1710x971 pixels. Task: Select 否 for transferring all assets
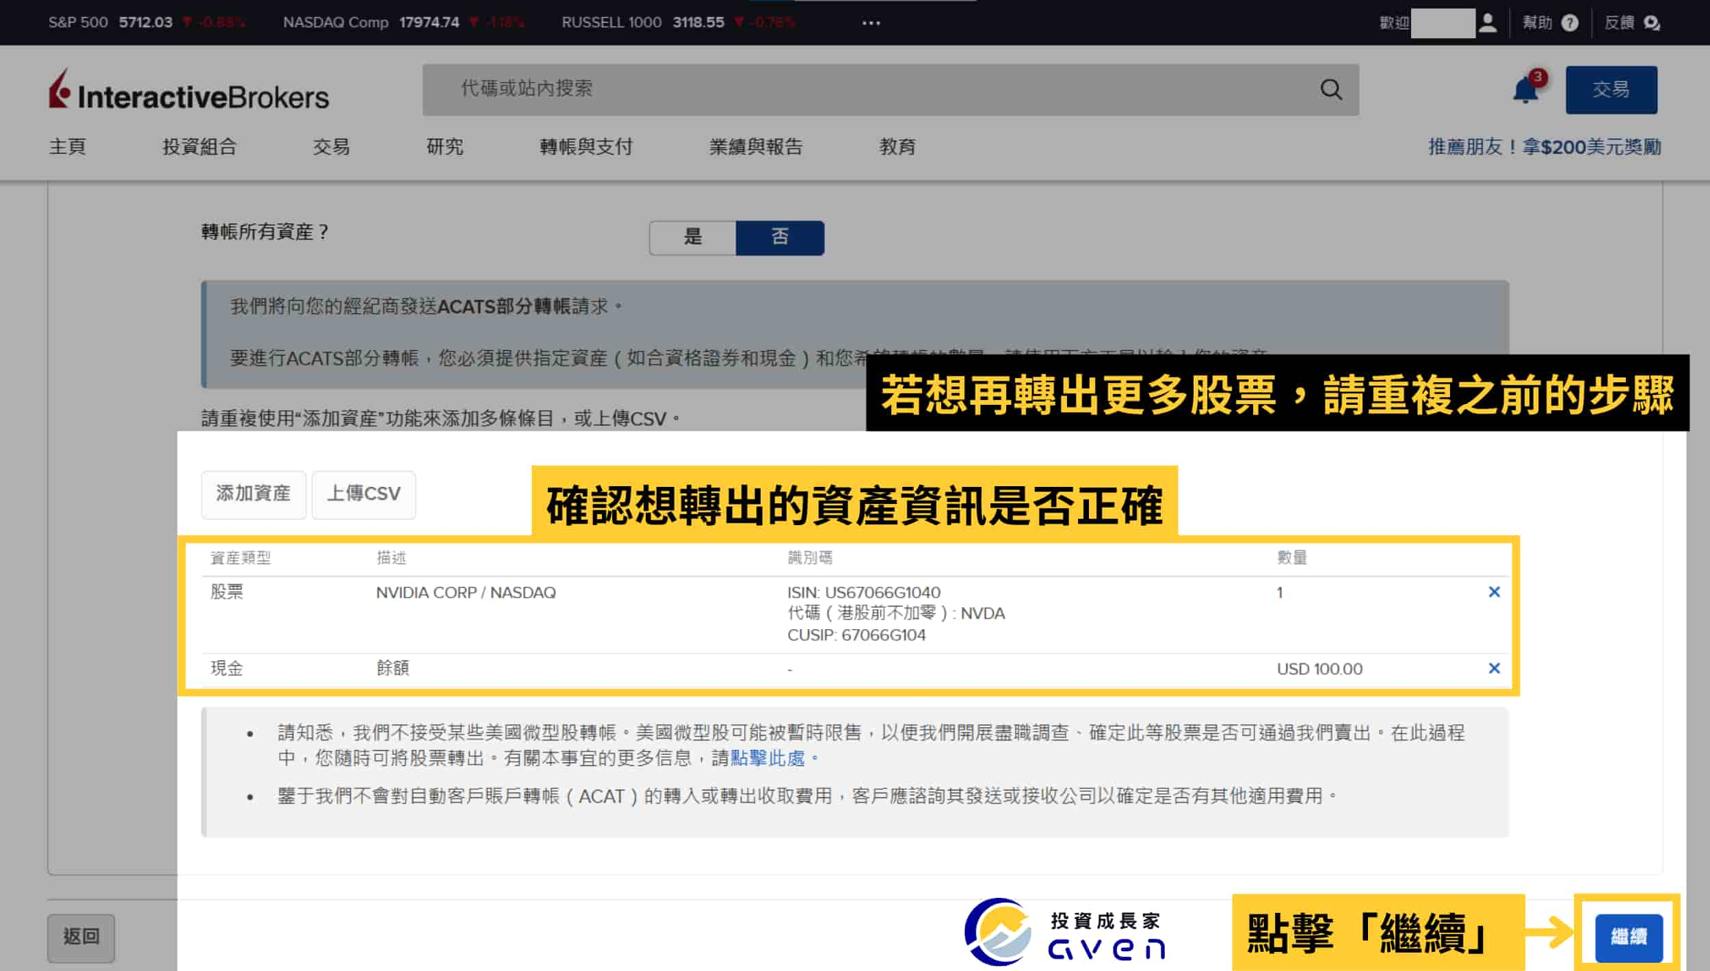click(780, 237)
